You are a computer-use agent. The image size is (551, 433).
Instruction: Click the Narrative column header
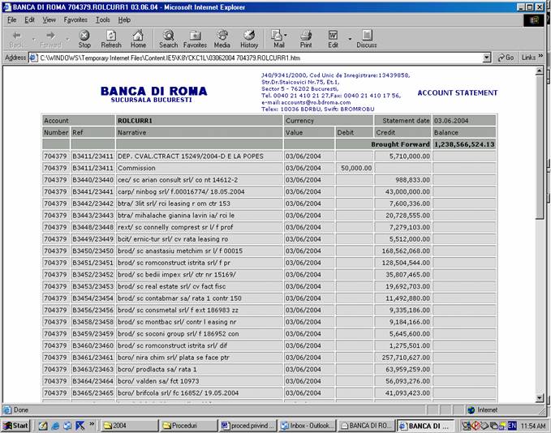200,132
